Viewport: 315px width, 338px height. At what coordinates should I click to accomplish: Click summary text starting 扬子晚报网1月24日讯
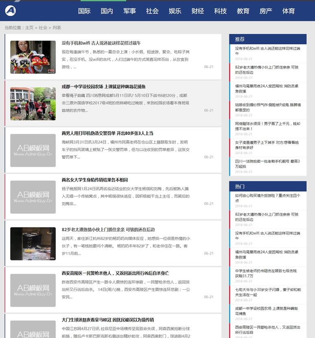[126, 196]
